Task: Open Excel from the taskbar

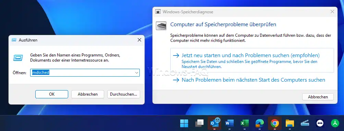Action: tap(245, 124)
